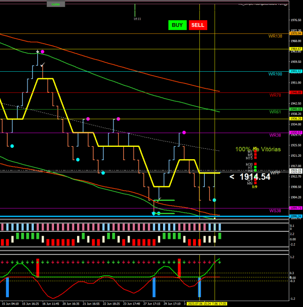The width and height of the screenshot is (303, 307).
Task: Click the 15 Jun 04:10 time axis label
Action: 10,304
